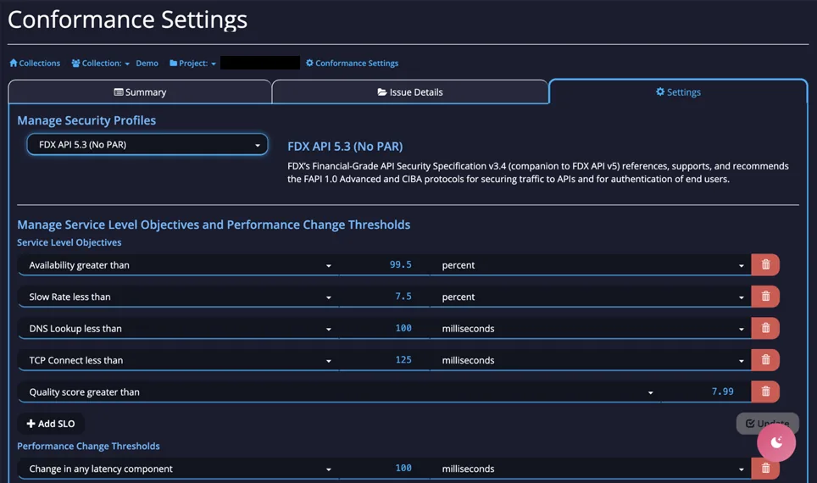The height and width of the screenshot is (483, 817).
Task: Delete the Quality score greater than SLO
Action: pos(765,391)
